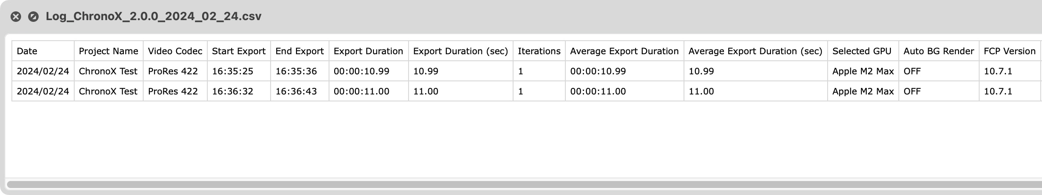Close the CSV preview with the X icon

click(x=16, y=17)
